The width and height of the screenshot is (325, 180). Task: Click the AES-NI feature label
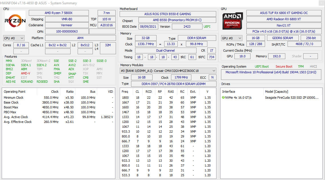tap(11, 82)
